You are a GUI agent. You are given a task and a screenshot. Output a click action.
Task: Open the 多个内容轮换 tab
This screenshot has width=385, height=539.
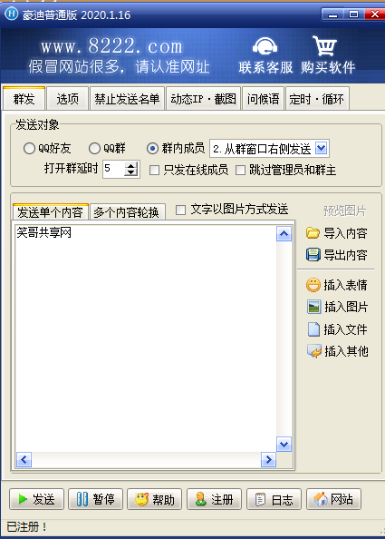pos(128,212)
